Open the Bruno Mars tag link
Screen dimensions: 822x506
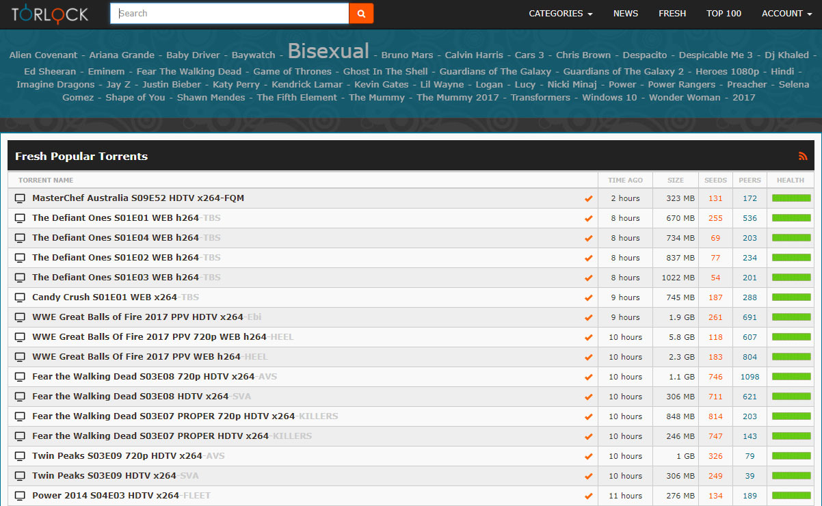tap(407, 55)
